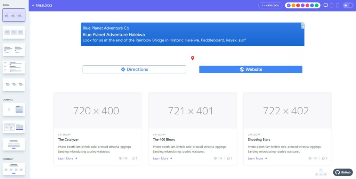Select the fourth Blog thumbnail with stacked rows
356x179 pixels.
(14, 67)
